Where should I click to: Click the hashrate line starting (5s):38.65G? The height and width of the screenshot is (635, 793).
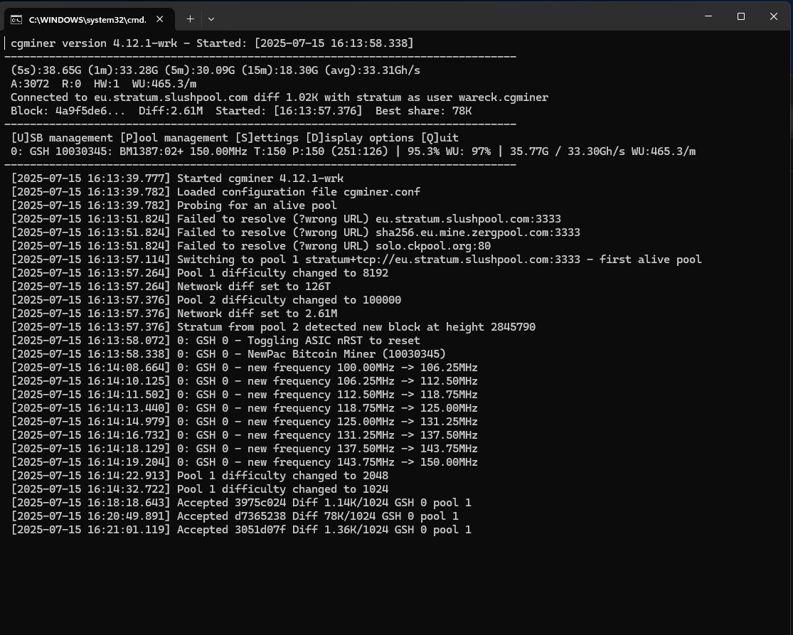pyautogui.click(x=215, y=70)
